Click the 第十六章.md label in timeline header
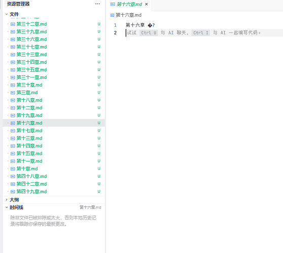Screen dimensions: 283x253 [x=90, y=207]
